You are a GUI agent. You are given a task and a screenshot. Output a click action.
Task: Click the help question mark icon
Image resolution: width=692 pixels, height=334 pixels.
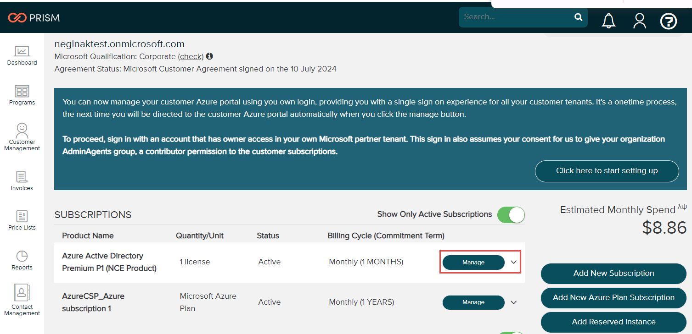tap(668, 21)
